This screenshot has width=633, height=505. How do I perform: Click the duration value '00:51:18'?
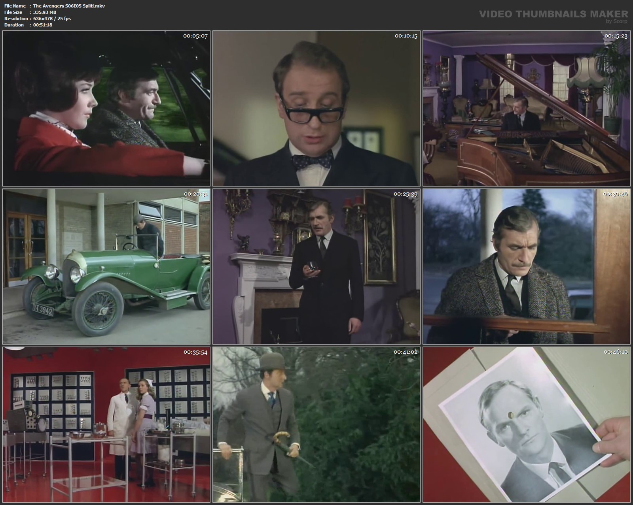point(43,25)
